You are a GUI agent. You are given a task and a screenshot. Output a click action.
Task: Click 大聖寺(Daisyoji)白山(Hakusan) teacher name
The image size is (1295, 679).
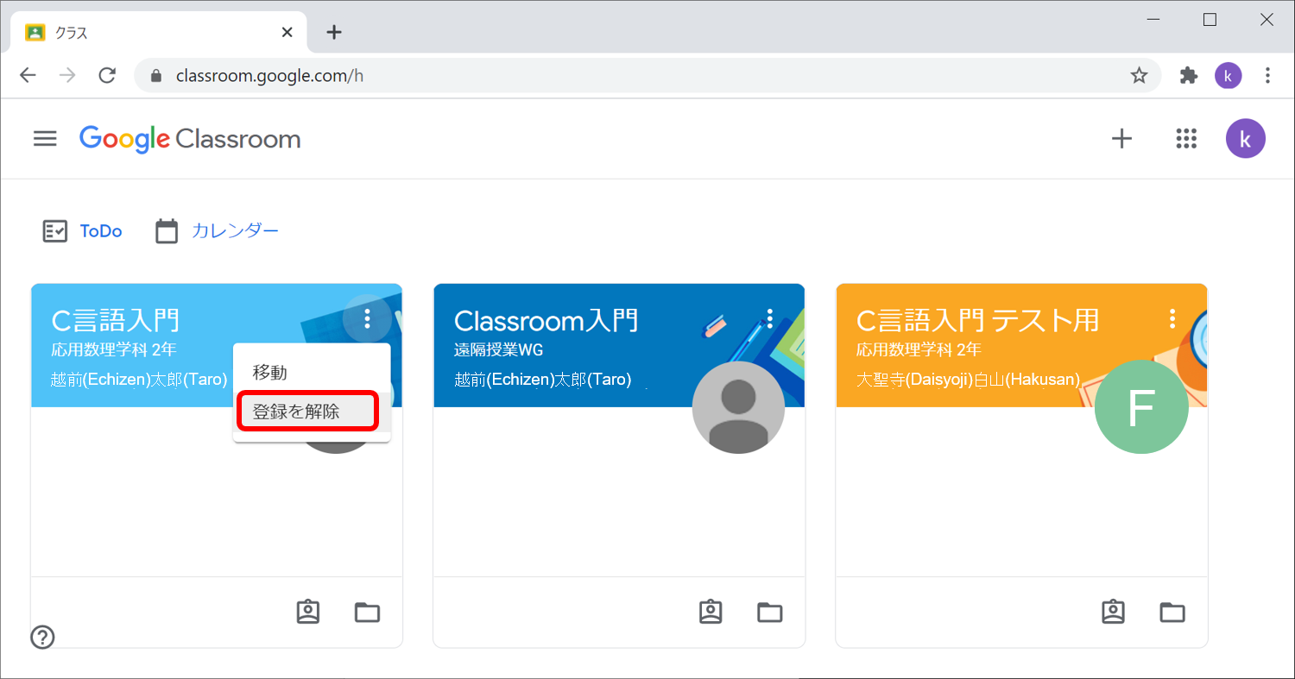[968, 379]
